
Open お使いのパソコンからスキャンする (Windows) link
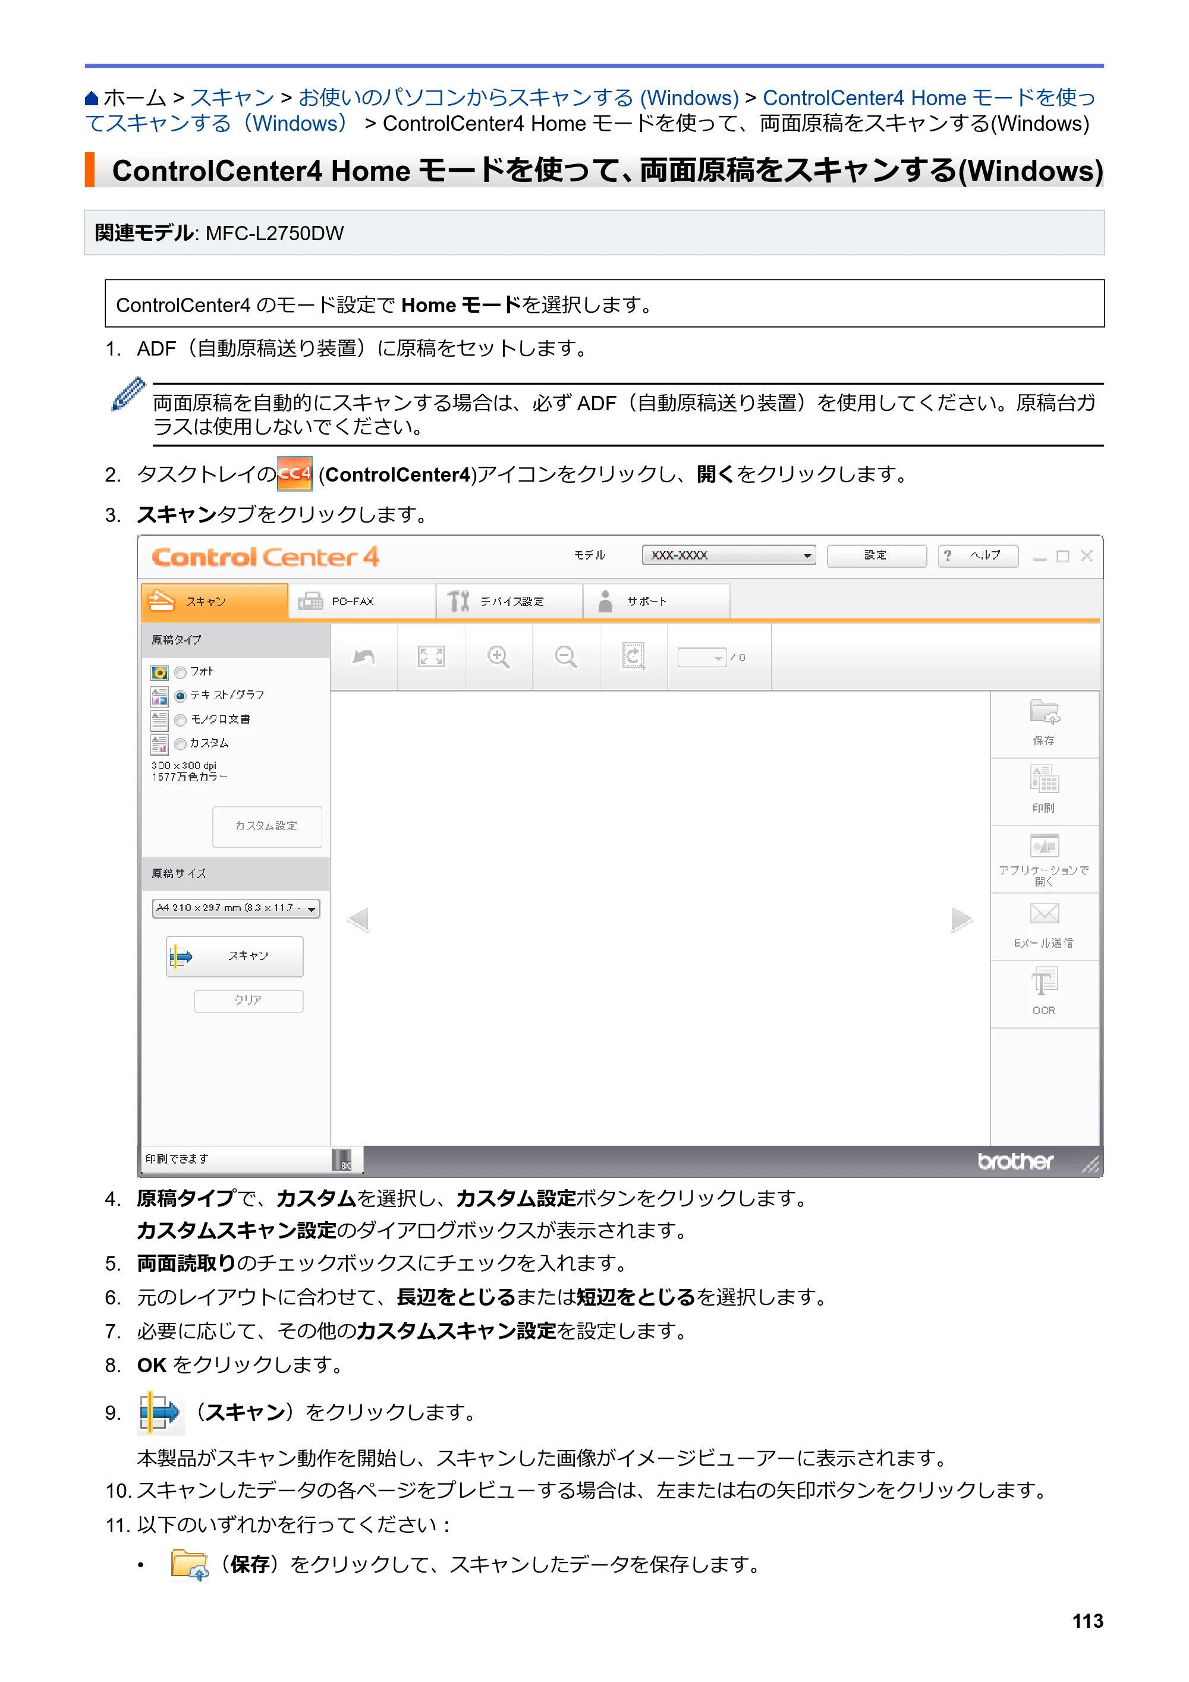pyautogui.click(x=518, y=98)
